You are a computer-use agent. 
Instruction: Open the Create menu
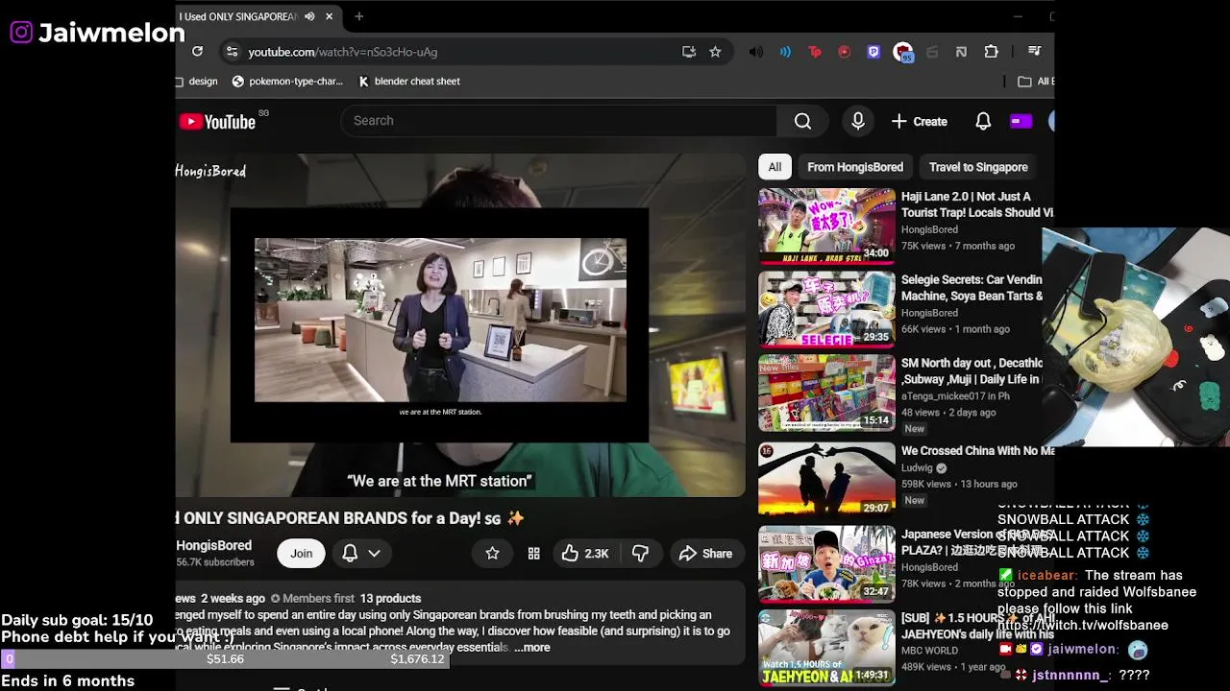click(x=920, y=121)
